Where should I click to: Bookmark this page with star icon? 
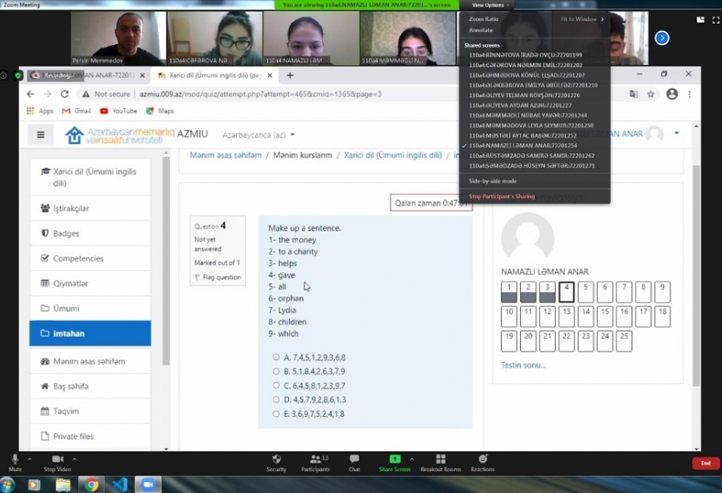click(651, 94)
